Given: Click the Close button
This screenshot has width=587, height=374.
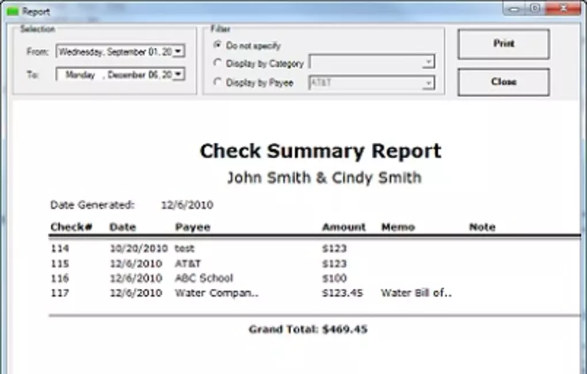Looking at the screenshot, I should pos(502,82).
